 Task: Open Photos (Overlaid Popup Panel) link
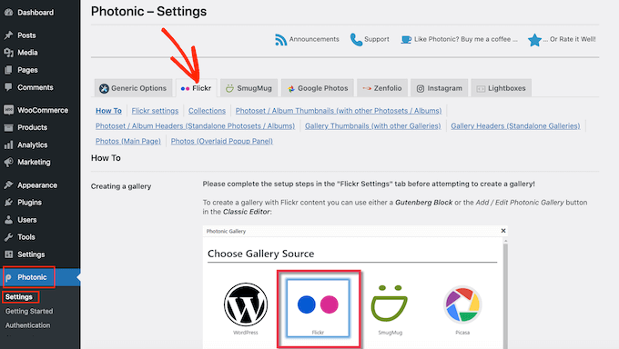coord(221,141)
